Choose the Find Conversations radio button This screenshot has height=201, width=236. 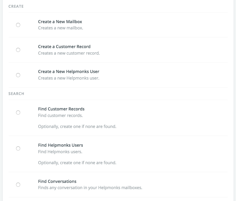tap(18, 185)
